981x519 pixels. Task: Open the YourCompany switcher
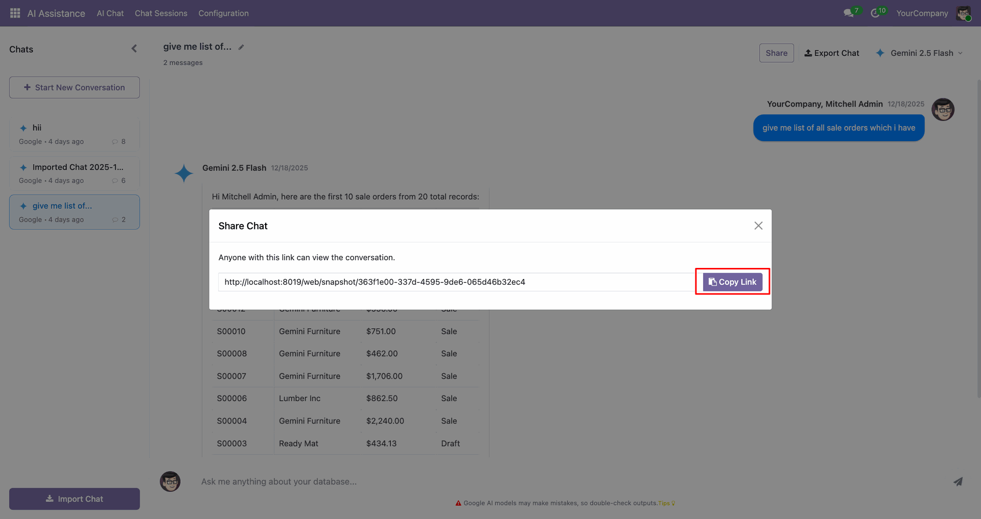(922, 13)
